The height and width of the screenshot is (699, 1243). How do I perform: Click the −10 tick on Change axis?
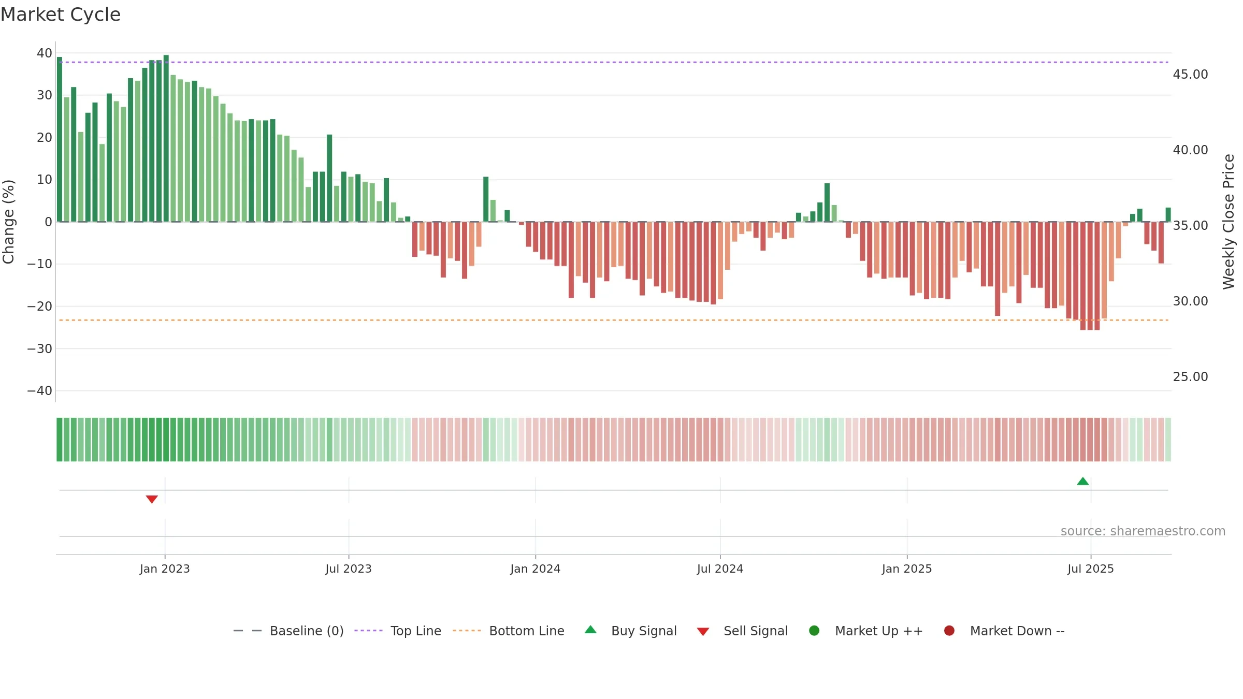[40, 264]
